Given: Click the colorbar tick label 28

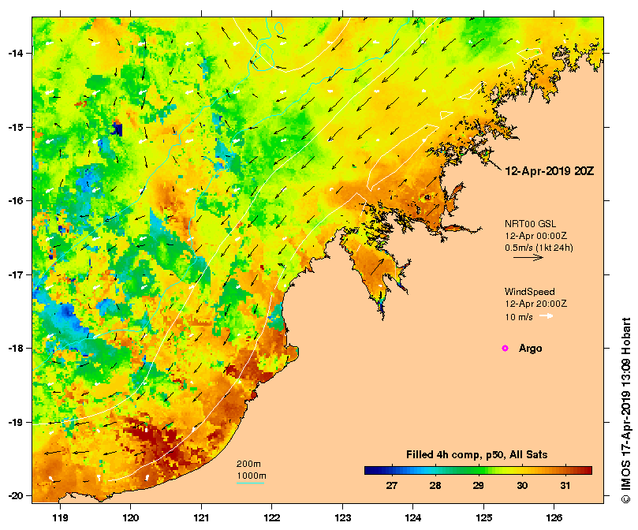Looking at the screenshot, I should tap(435, 485).
